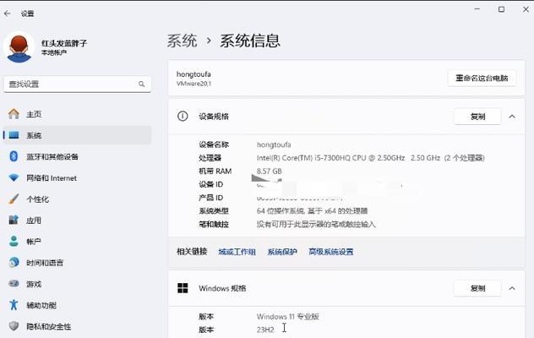Click the Accounts (帐户) person icon
This screenshot has height=338, width=534.
click(x=14, y=241)
